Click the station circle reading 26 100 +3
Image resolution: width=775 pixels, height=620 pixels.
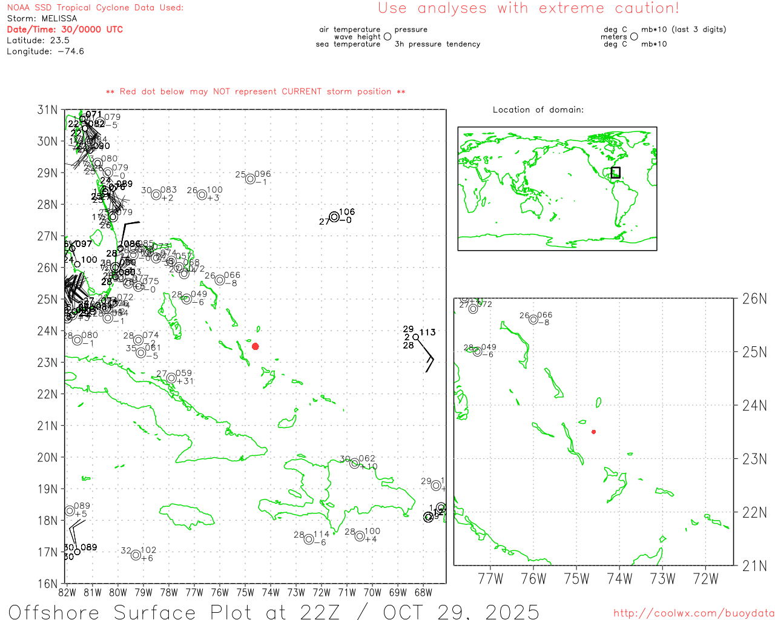(x=202, y=194)
